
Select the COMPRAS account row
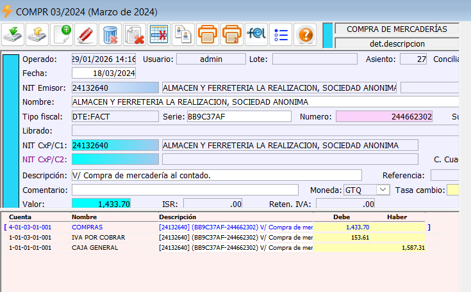pyautogui.click(x=88, y=227)
